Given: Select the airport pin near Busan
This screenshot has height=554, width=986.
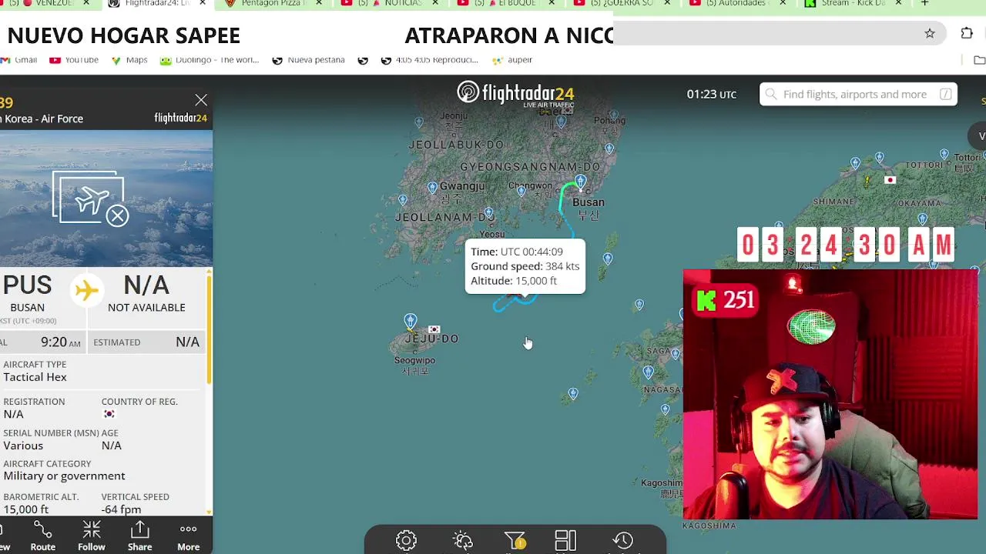Looking at the screenshot, I should tap(580, 182).
